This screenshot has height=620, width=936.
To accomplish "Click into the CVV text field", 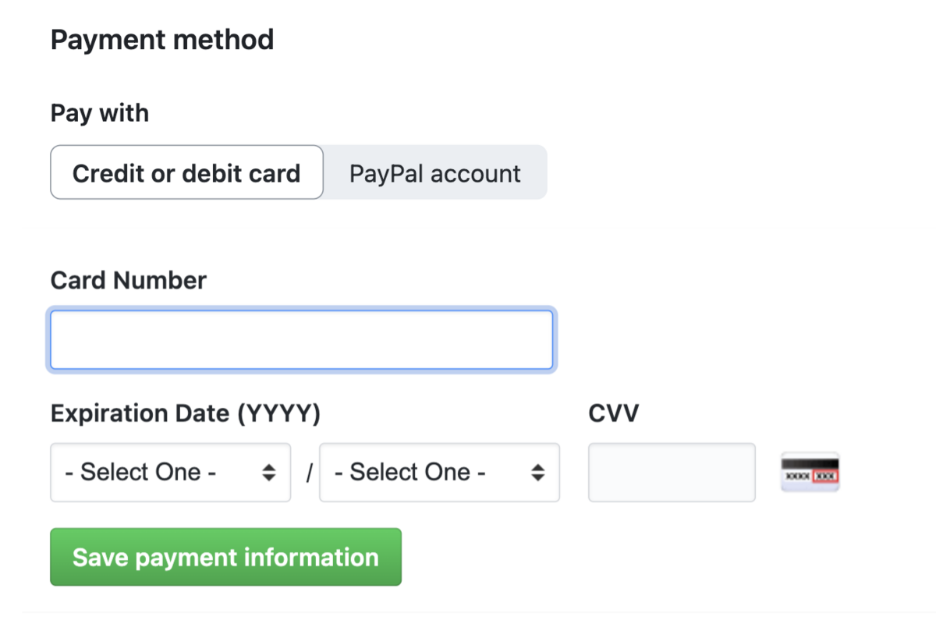I will coord(672,472).
